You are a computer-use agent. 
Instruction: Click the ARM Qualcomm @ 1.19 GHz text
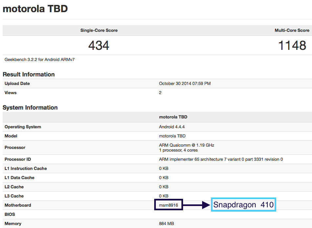186,145
